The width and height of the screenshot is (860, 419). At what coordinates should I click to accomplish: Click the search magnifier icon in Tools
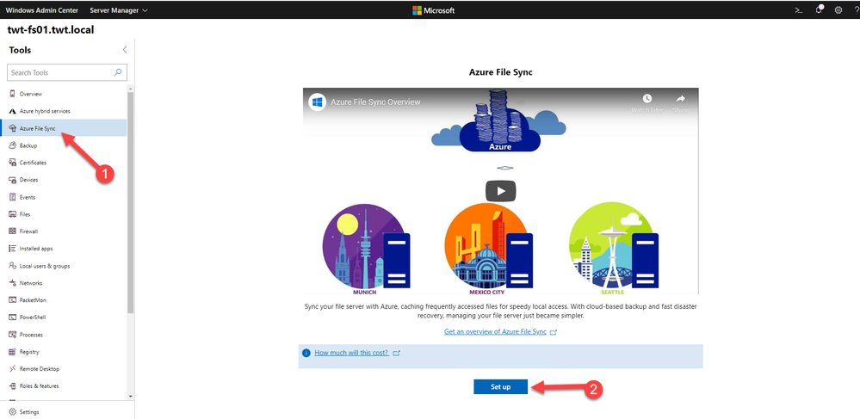117,72
